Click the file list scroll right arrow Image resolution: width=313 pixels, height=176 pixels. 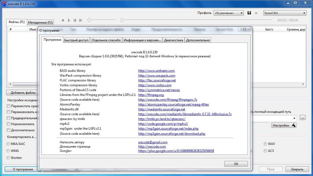coord(303,84)
